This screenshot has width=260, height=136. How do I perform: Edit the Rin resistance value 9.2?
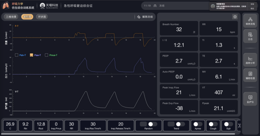pyautogui.click(x=25, y=126)
